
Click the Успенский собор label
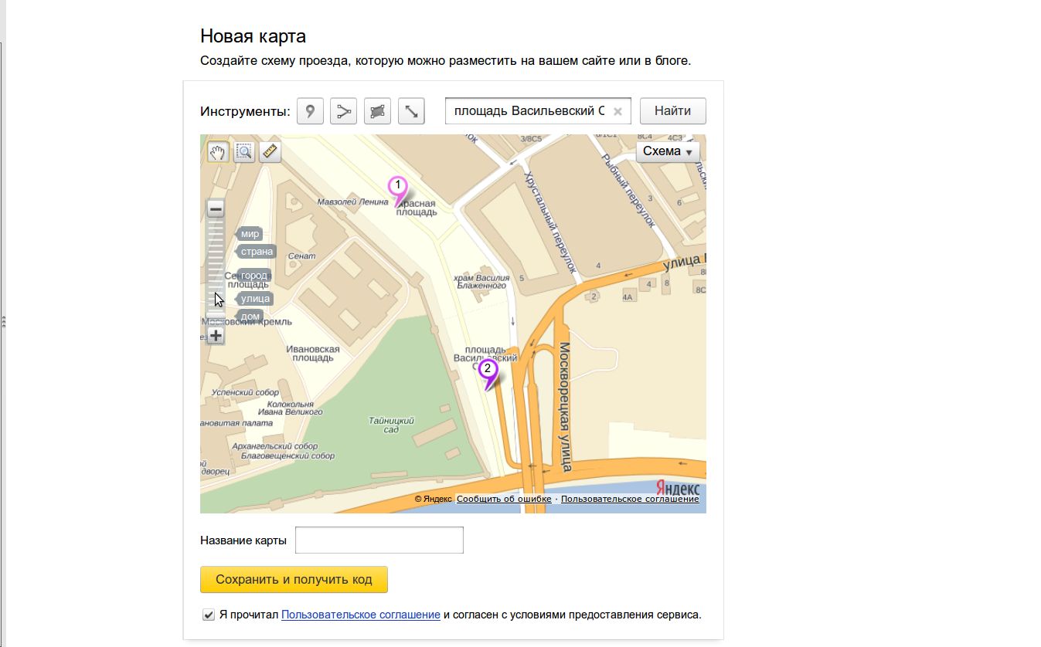243,393
